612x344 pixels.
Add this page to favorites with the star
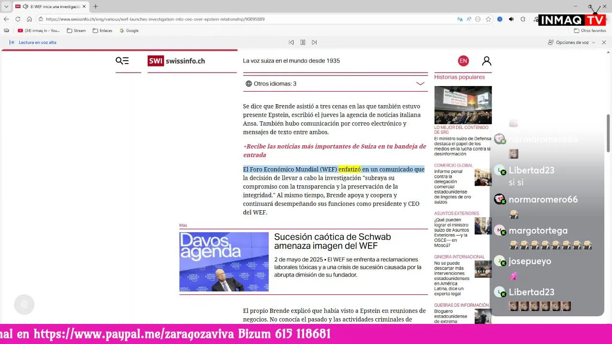point(488,19)
